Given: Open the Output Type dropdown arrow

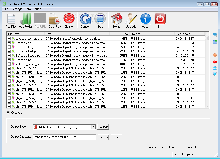Looking at the screenshot, I should (93, 127).
